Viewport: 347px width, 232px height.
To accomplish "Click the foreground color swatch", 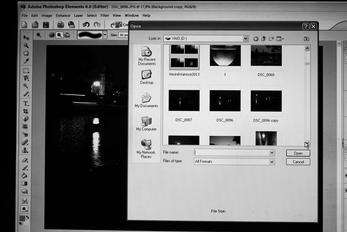I will (x=22, y=219).
